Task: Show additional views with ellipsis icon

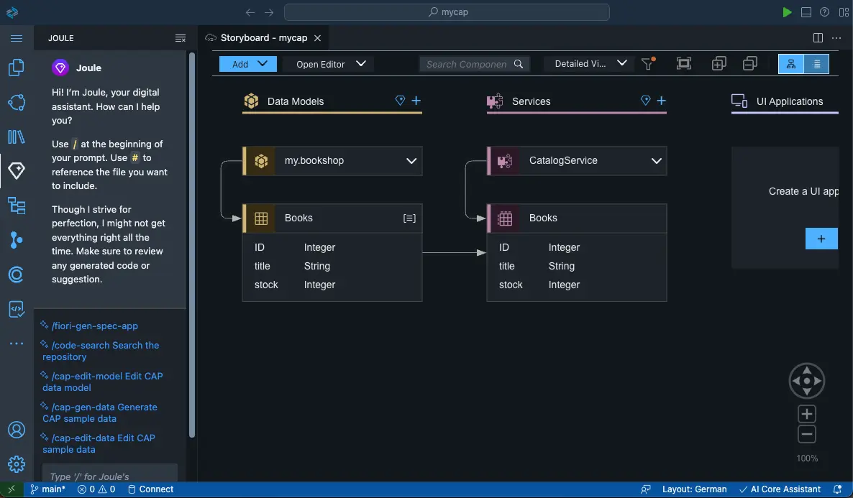Action: pyautogui.click(x=17, y=343)
